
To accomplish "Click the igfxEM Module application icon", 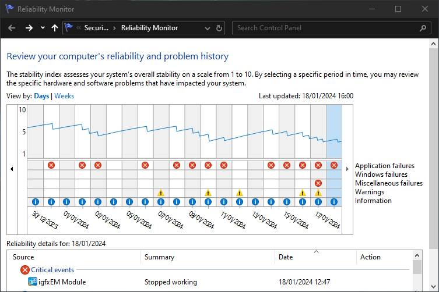I will tap(33, 282).
